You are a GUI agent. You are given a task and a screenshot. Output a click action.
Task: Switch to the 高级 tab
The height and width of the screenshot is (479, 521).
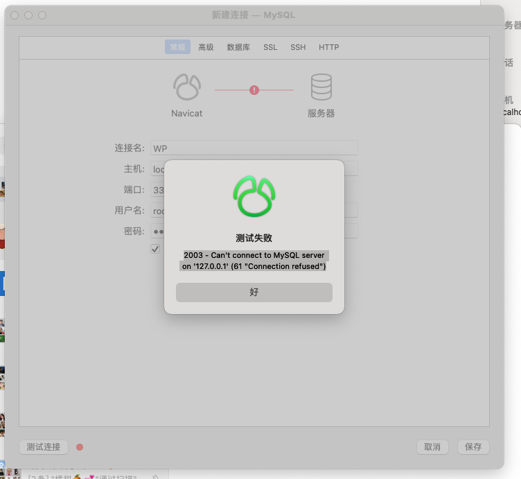pyautogui.click(x=206, y=47)
